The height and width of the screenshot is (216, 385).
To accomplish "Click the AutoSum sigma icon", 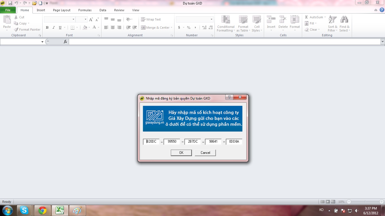I will pos(307,17).
